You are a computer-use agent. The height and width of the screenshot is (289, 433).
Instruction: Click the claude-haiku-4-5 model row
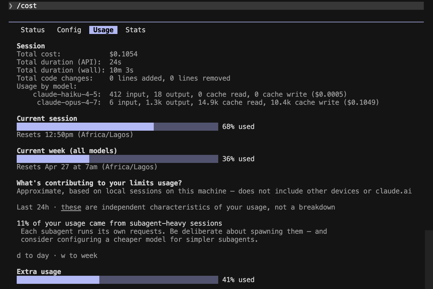[x=190, y=94]
